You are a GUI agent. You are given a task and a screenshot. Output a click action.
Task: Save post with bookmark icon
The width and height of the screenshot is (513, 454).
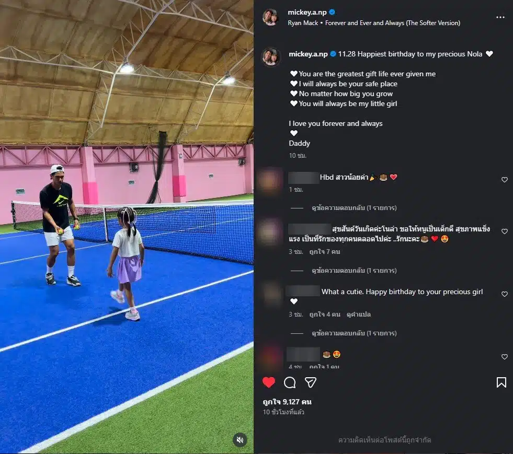pyautogui.click(x=501, y=382)
